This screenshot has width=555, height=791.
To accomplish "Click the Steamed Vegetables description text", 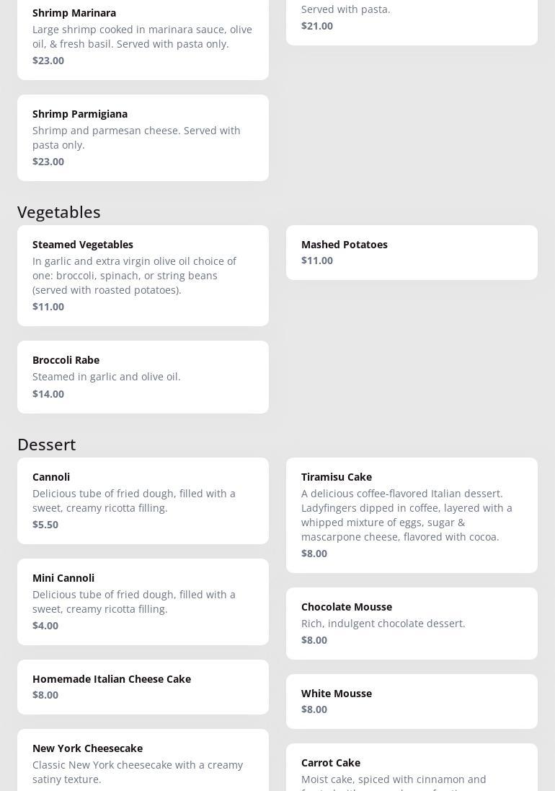I will tap(134, 276).
